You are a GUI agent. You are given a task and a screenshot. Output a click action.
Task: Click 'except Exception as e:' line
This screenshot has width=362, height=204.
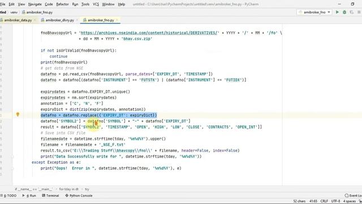click(x=56, y=163)
